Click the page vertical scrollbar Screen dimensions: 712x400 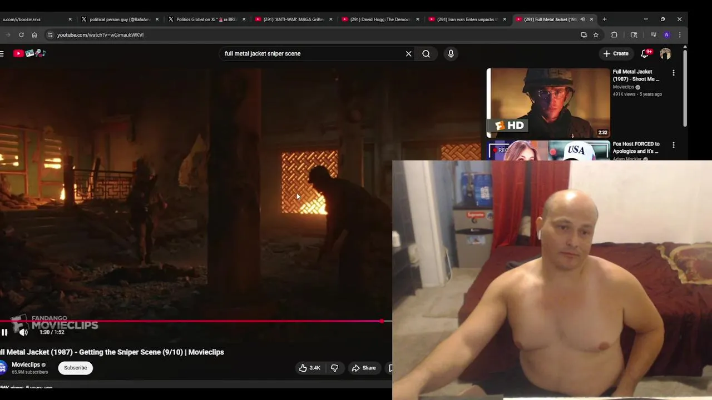coord(685,89)
